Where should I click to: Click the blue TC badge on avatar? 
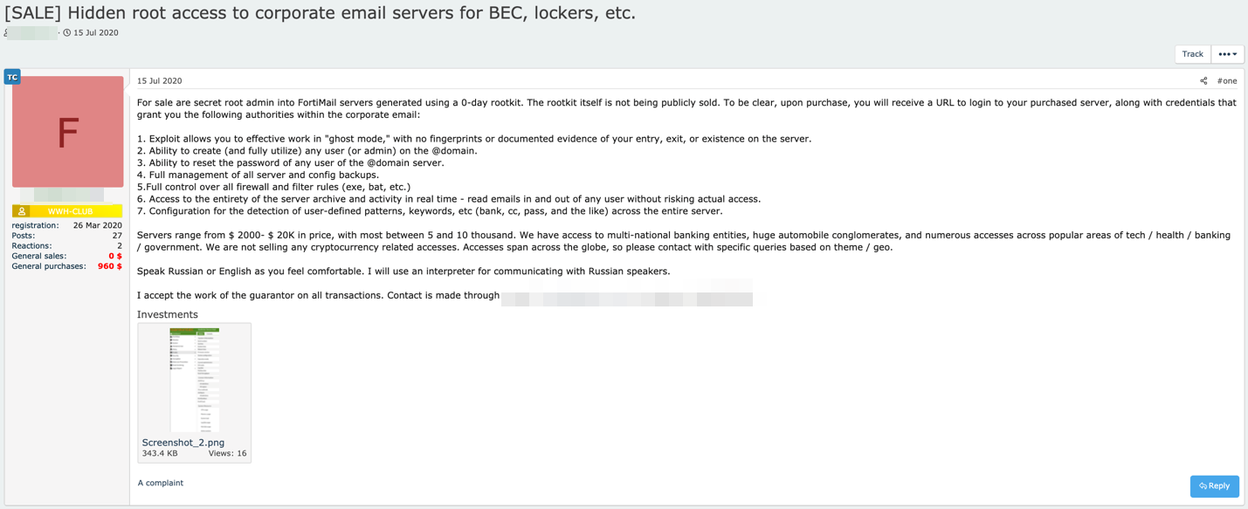(12, 77)
